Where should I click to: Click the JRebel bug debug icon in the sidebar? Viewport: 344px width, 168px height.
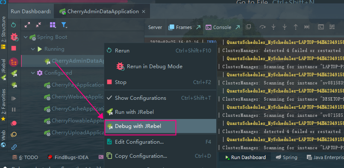coord(14,84)
